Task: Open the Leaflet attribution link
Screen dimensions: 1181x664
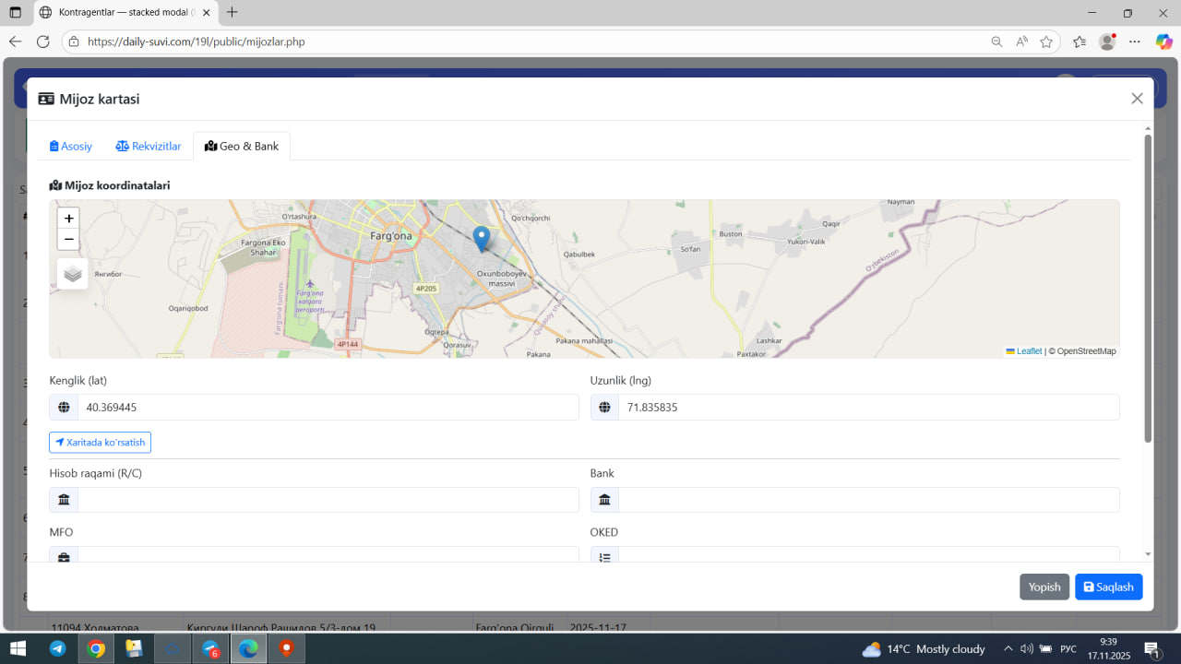Action: coord(1028,351)
